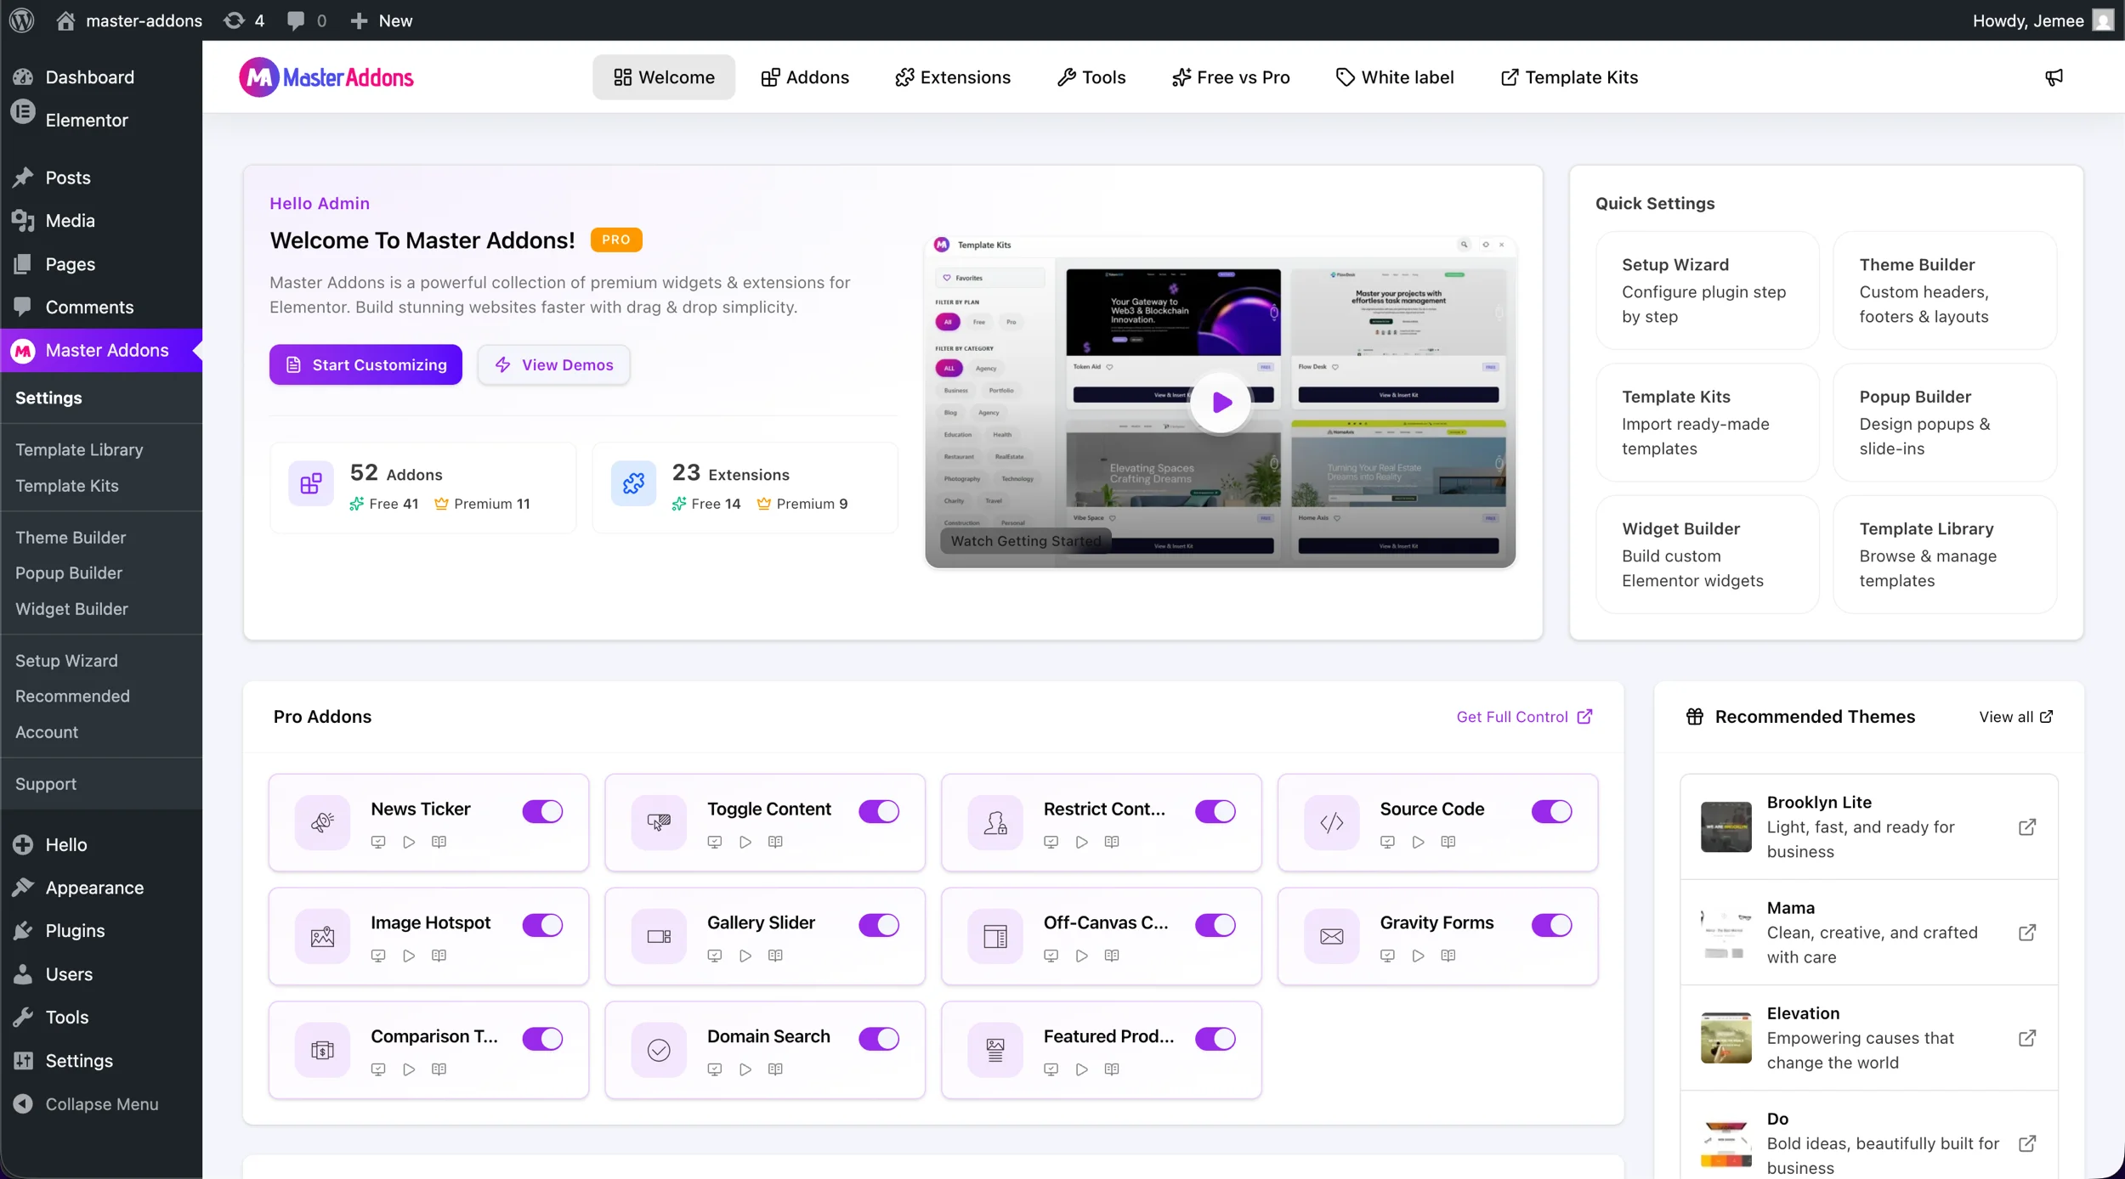The width and height of the screenshot is (2125, 1179).
Task: Open the Setup Wizard quick settings card
Action: point(1708,291)
